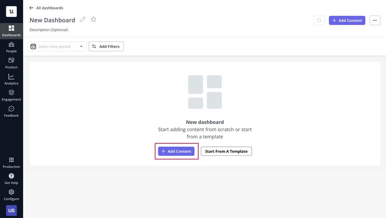Click the Add Filters button
The width and height of the screenshot is (386, 218).
[x=106, y=47]
